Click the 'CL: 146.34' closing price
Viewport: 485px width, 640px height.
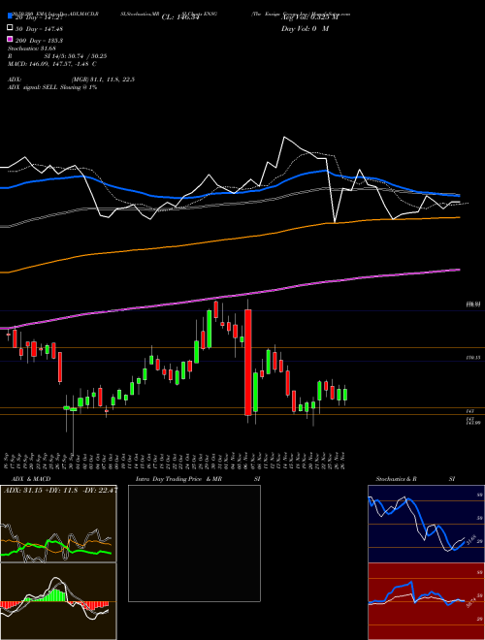coord(180,17)
